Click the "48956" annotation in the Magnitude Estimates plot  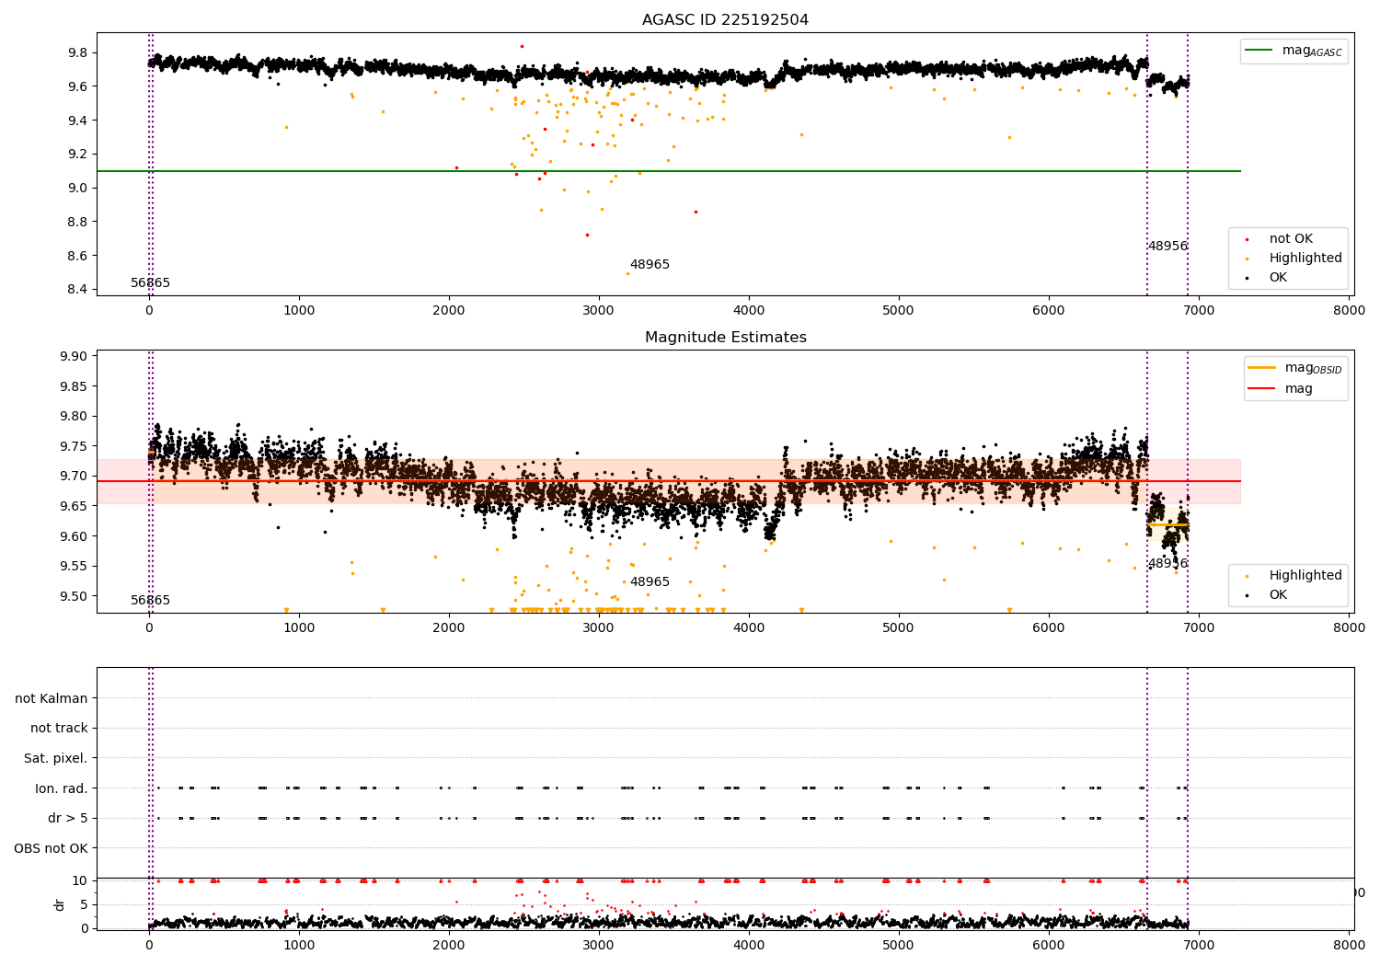1167,564
